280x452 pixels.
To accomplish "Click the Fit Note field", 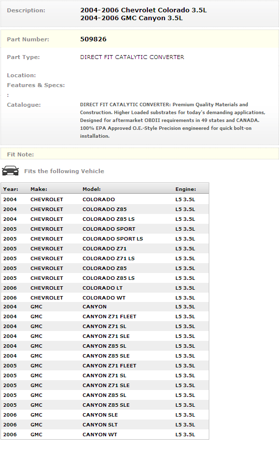I will (140, 154).
